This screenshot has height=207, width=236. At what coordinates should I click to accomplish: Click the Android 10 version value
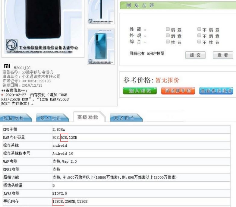coord(63,154)
